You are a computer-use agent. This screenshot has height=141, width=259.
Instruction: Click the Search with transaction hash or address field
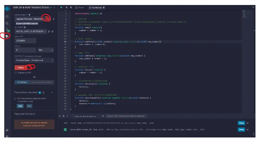pos(126,116)
